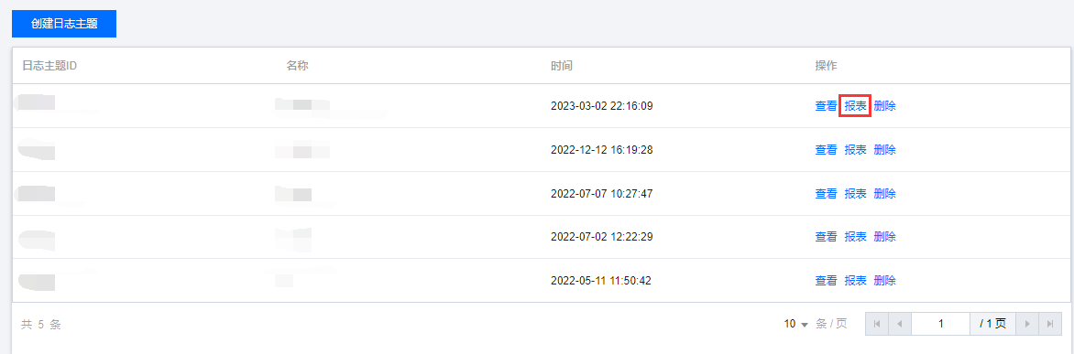
Task: Delete the 2022-05-11 11:50:42 log topic
Action: click(885, 280)
